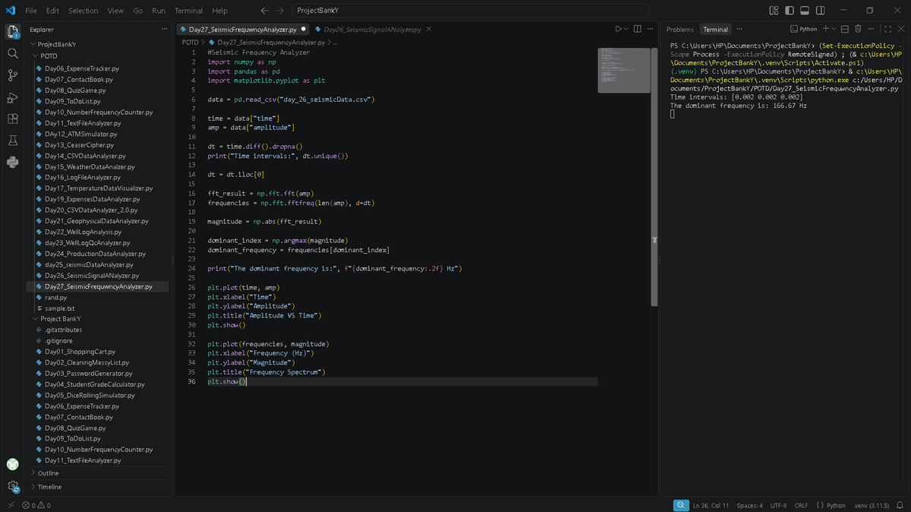
Task: Select the Terminal panel tab
Action: click(715, 30)
